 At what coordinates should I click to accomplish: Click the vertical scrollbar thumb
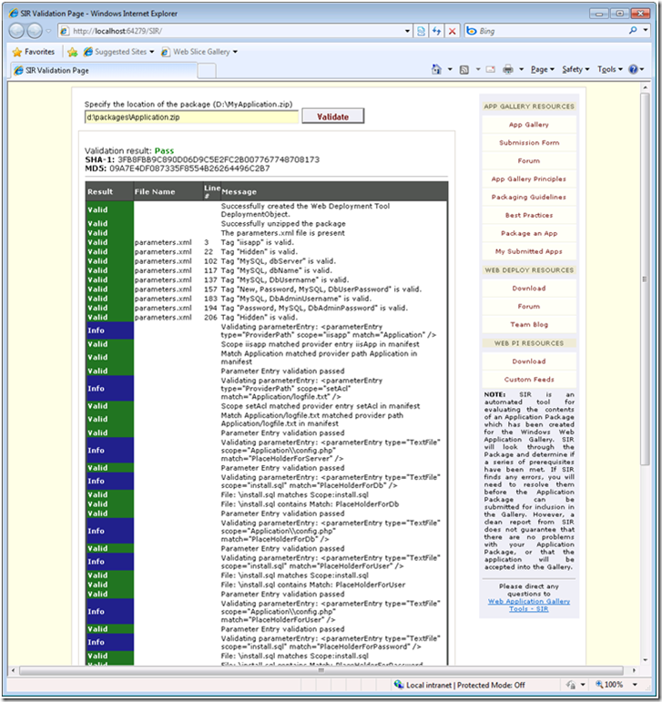point(645,279)
